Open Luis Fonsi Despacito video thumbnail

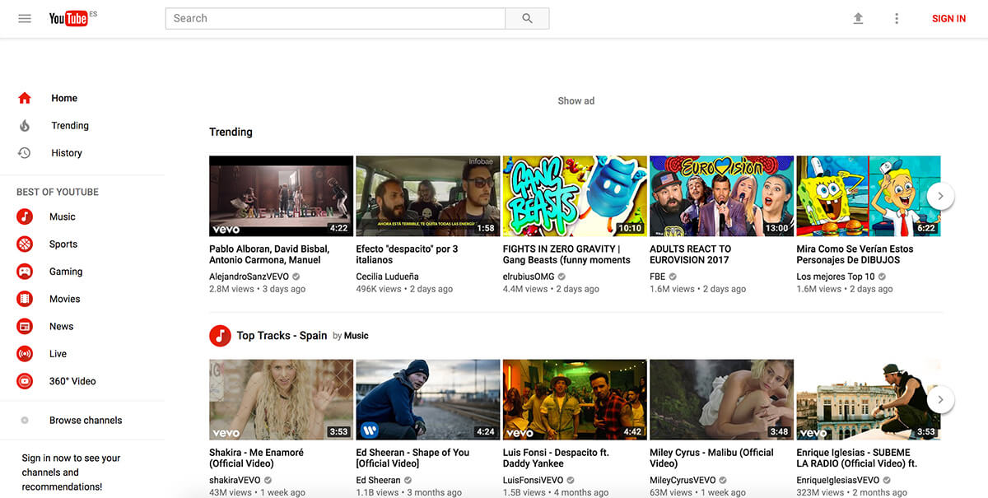pyautogui.click(x=575, y=400)
